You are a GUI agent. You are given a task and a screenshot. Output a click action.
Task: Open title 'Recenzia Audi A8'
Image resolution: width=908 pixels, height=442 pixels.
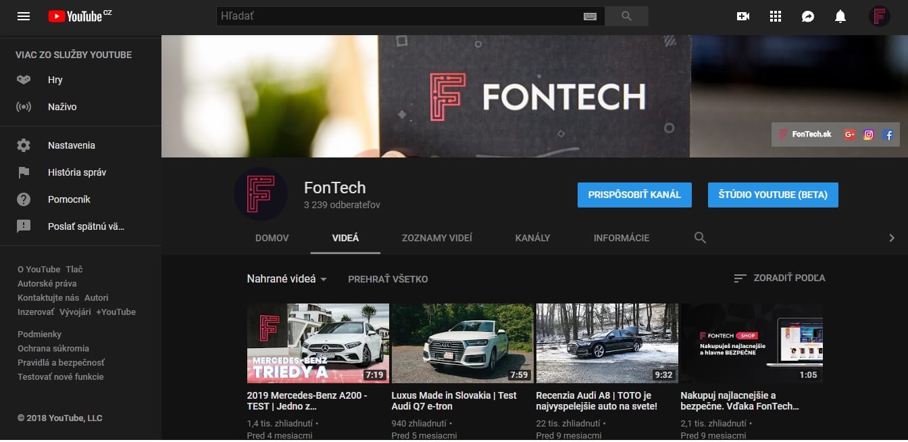597,401
